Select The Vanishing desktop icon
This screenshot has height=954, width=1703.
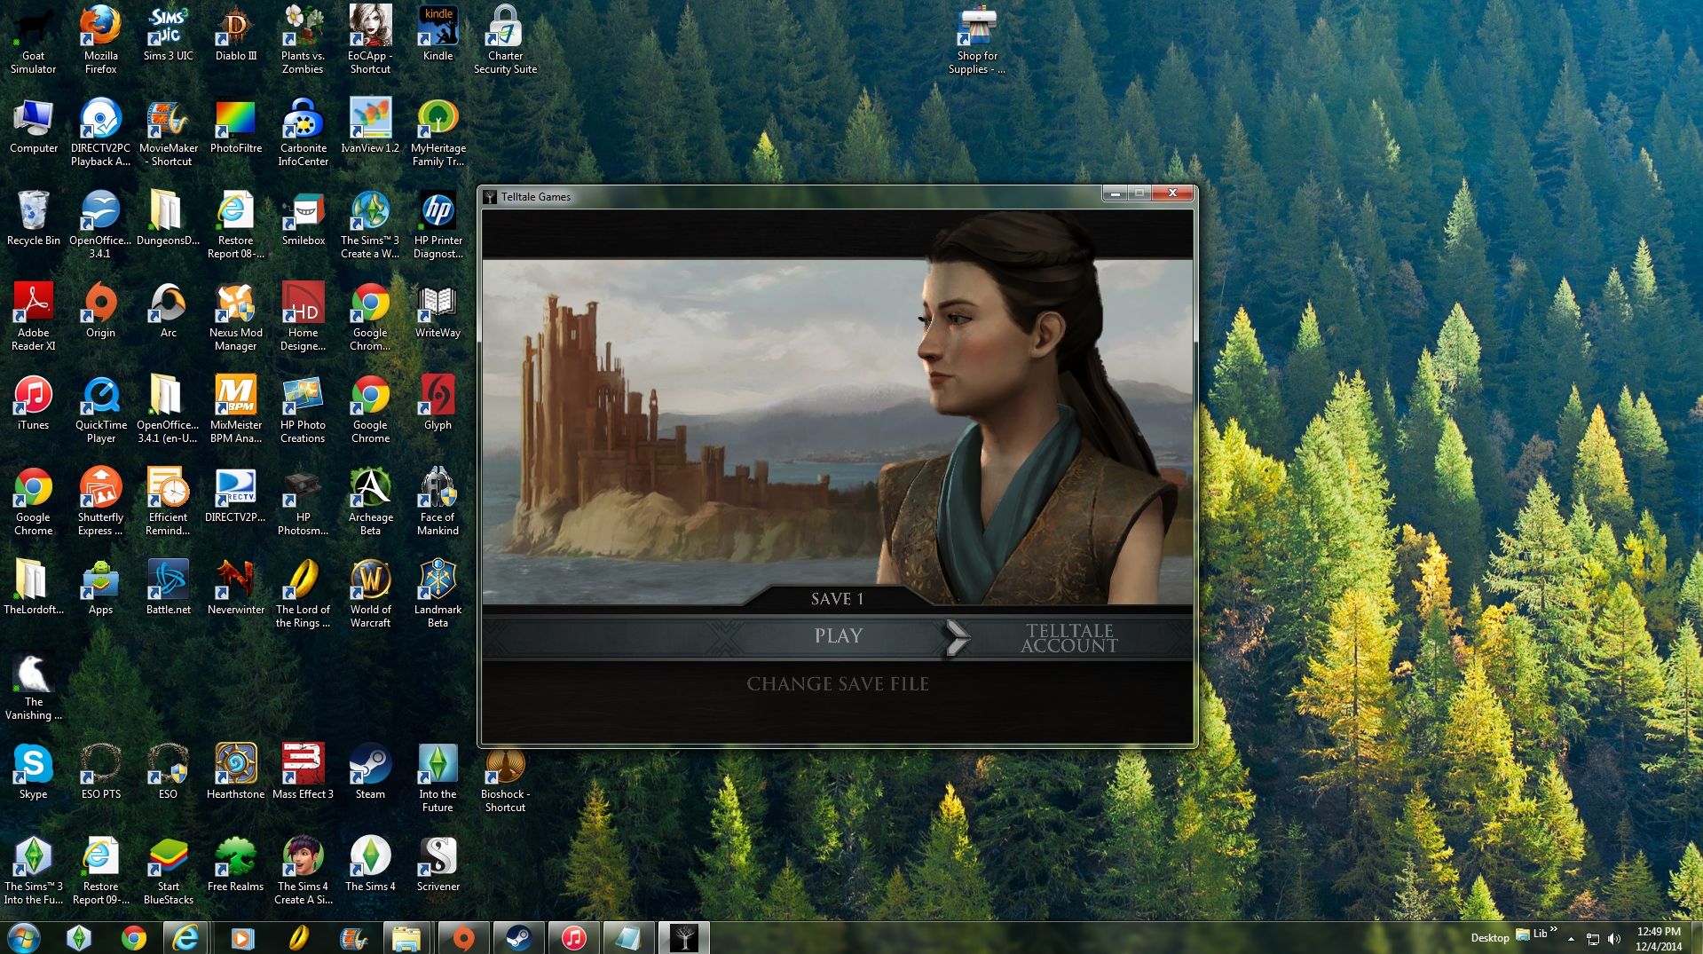tap(34, 686)
